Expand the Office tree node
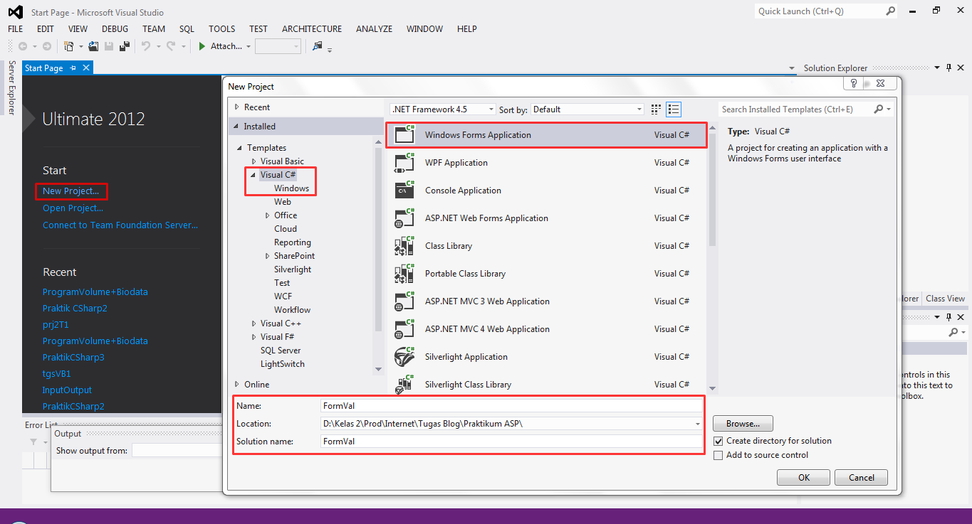Viewport: 972px width, 524px height. tap(268, 215)
